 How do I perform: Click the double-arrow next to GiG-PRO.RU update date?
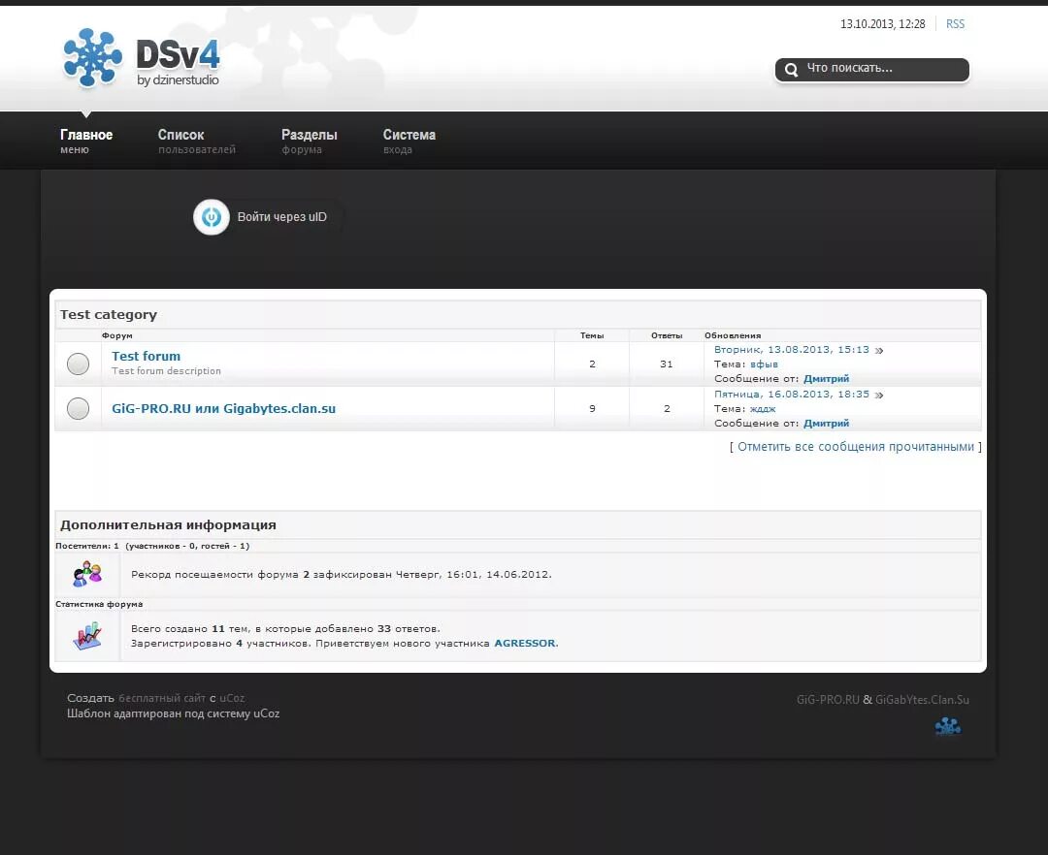(878, 394)
